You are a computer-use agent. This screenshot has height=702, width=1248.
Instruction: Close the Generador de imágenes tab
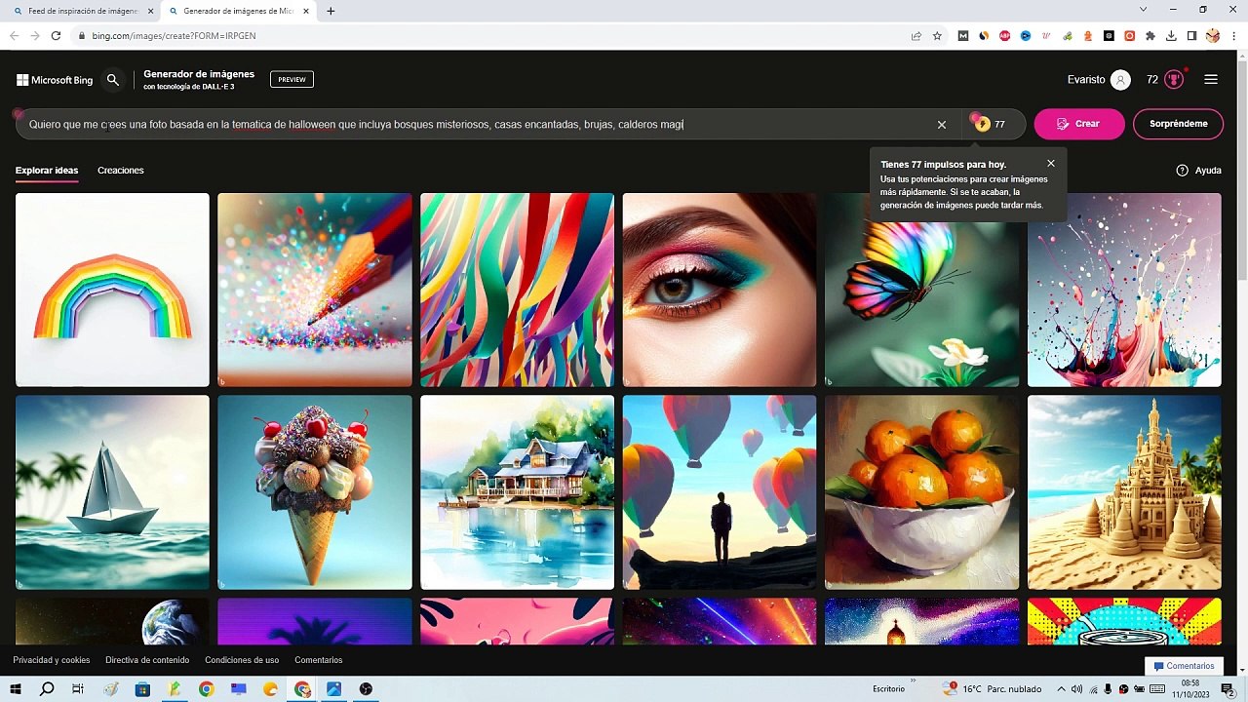pyautogui.click(x=306, y=11)
